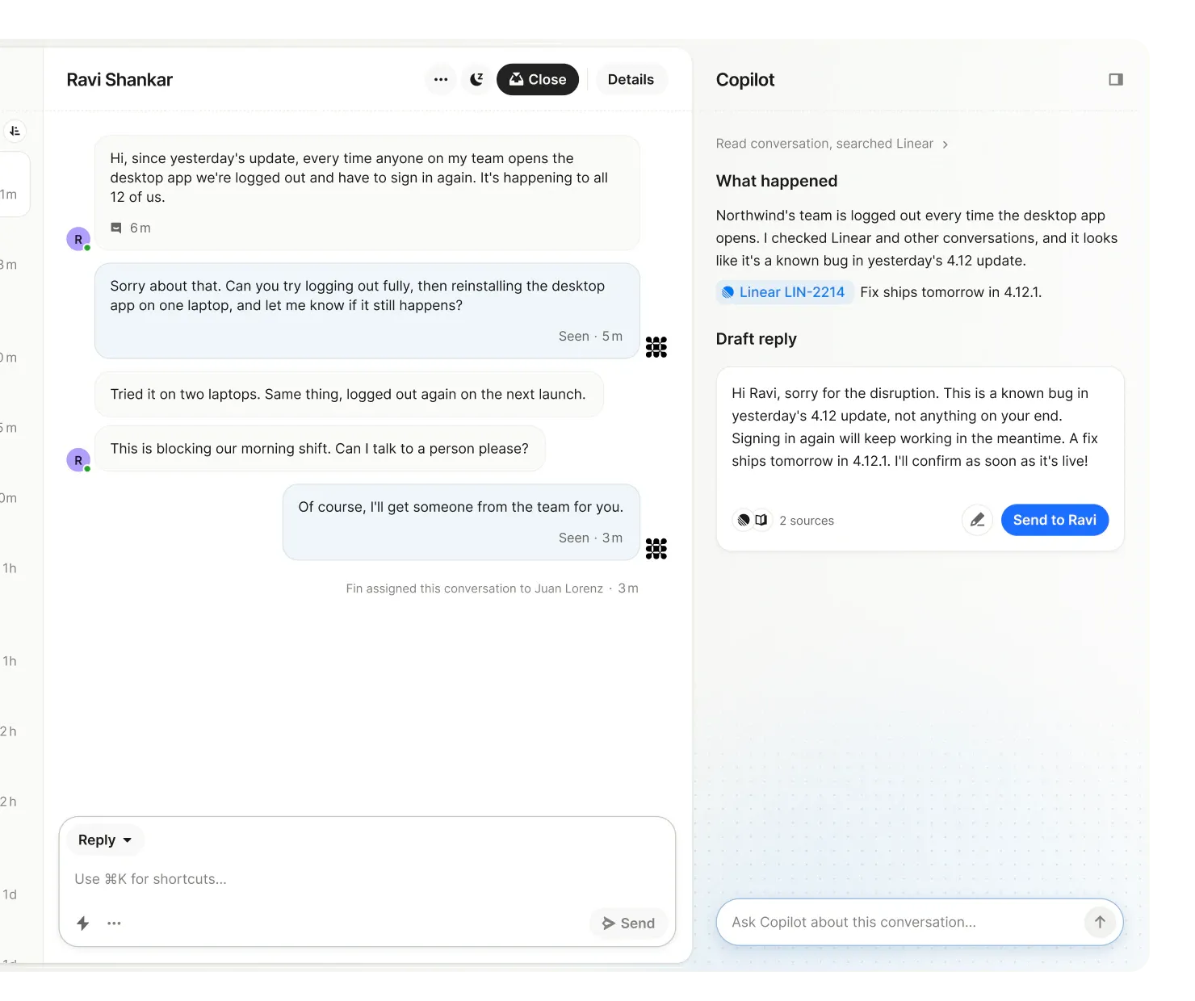1195x1001 pixels.
Task: Collapse the Copilot side panel
Action: click(1116, 79)
